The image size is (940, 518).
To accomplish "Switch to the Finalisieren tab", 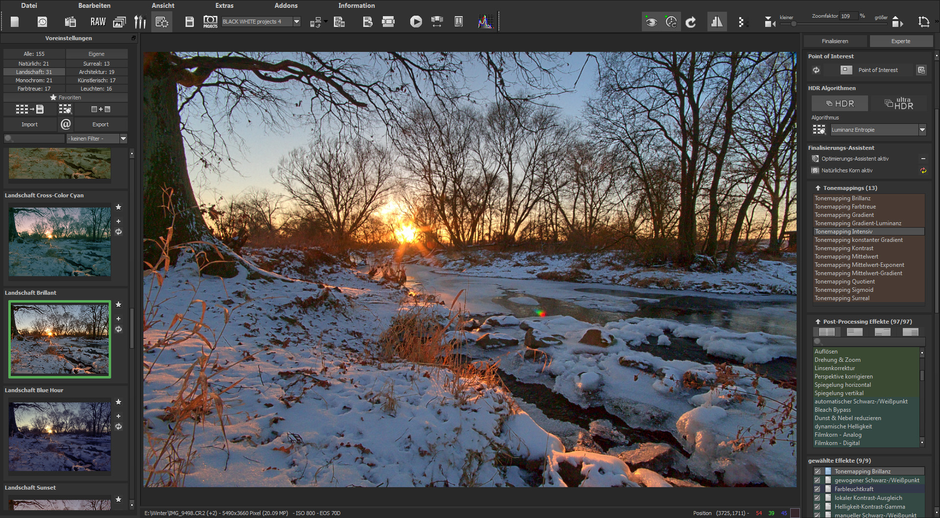I will point(835,41).
